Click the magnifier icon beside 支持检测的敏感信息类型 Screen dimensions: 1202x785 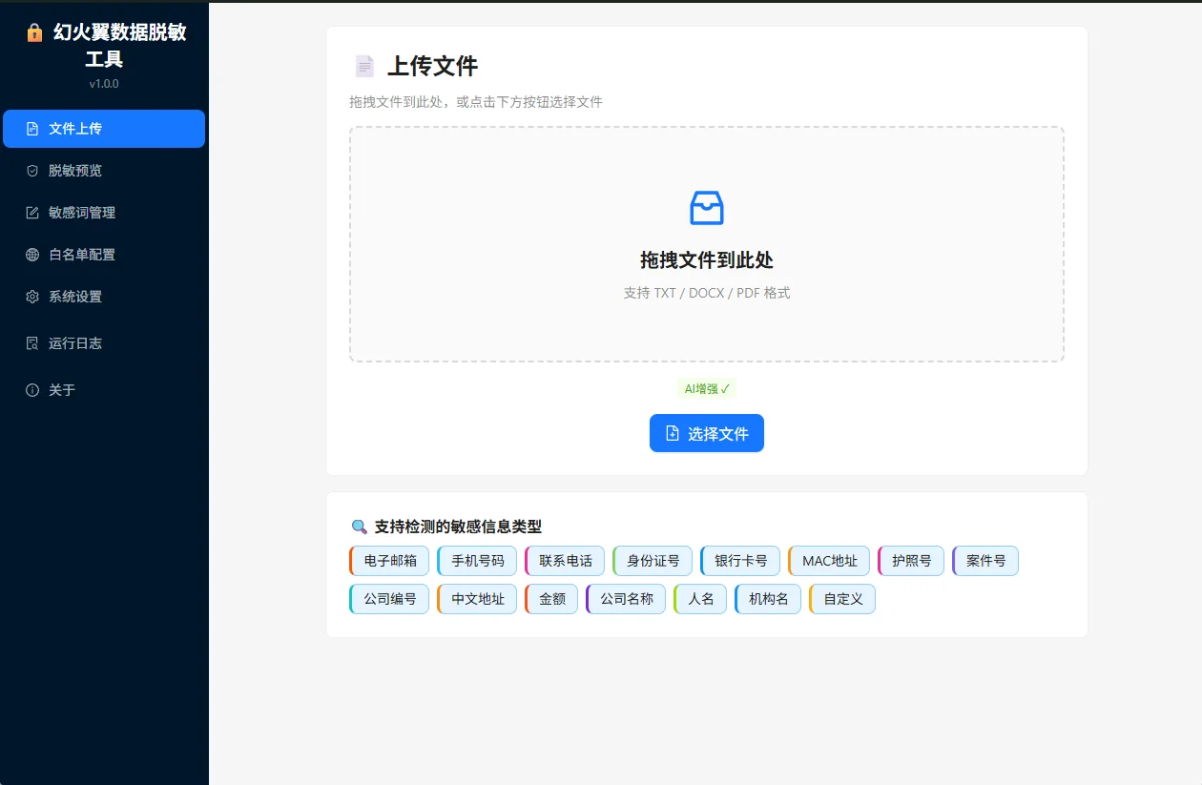coord(360,527)
